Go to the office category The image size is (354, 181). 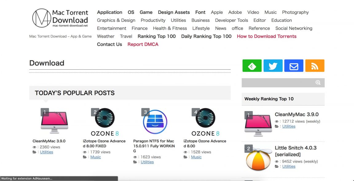[x=237, y=29]
